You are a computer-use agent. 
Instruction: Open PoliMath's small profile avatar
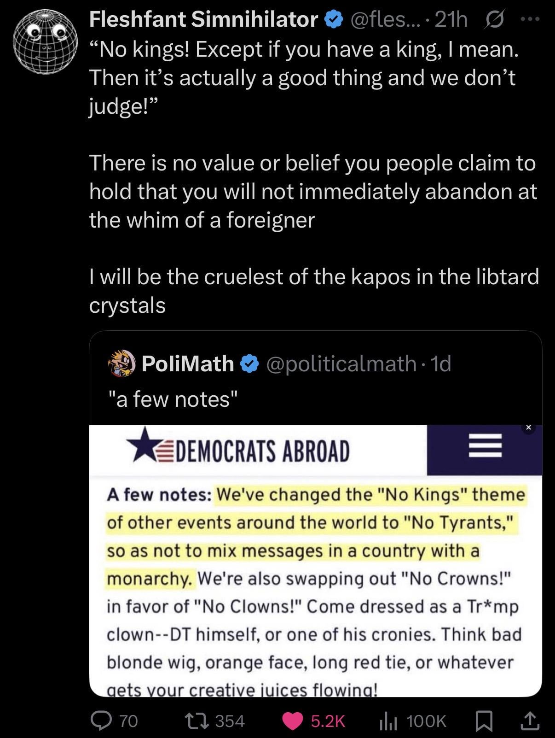pos(122,363)
